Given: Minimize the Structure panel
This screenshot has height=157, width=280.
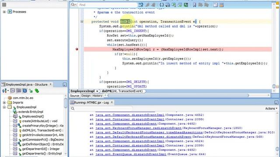Looking at the screenshot, I should [65, 85].
